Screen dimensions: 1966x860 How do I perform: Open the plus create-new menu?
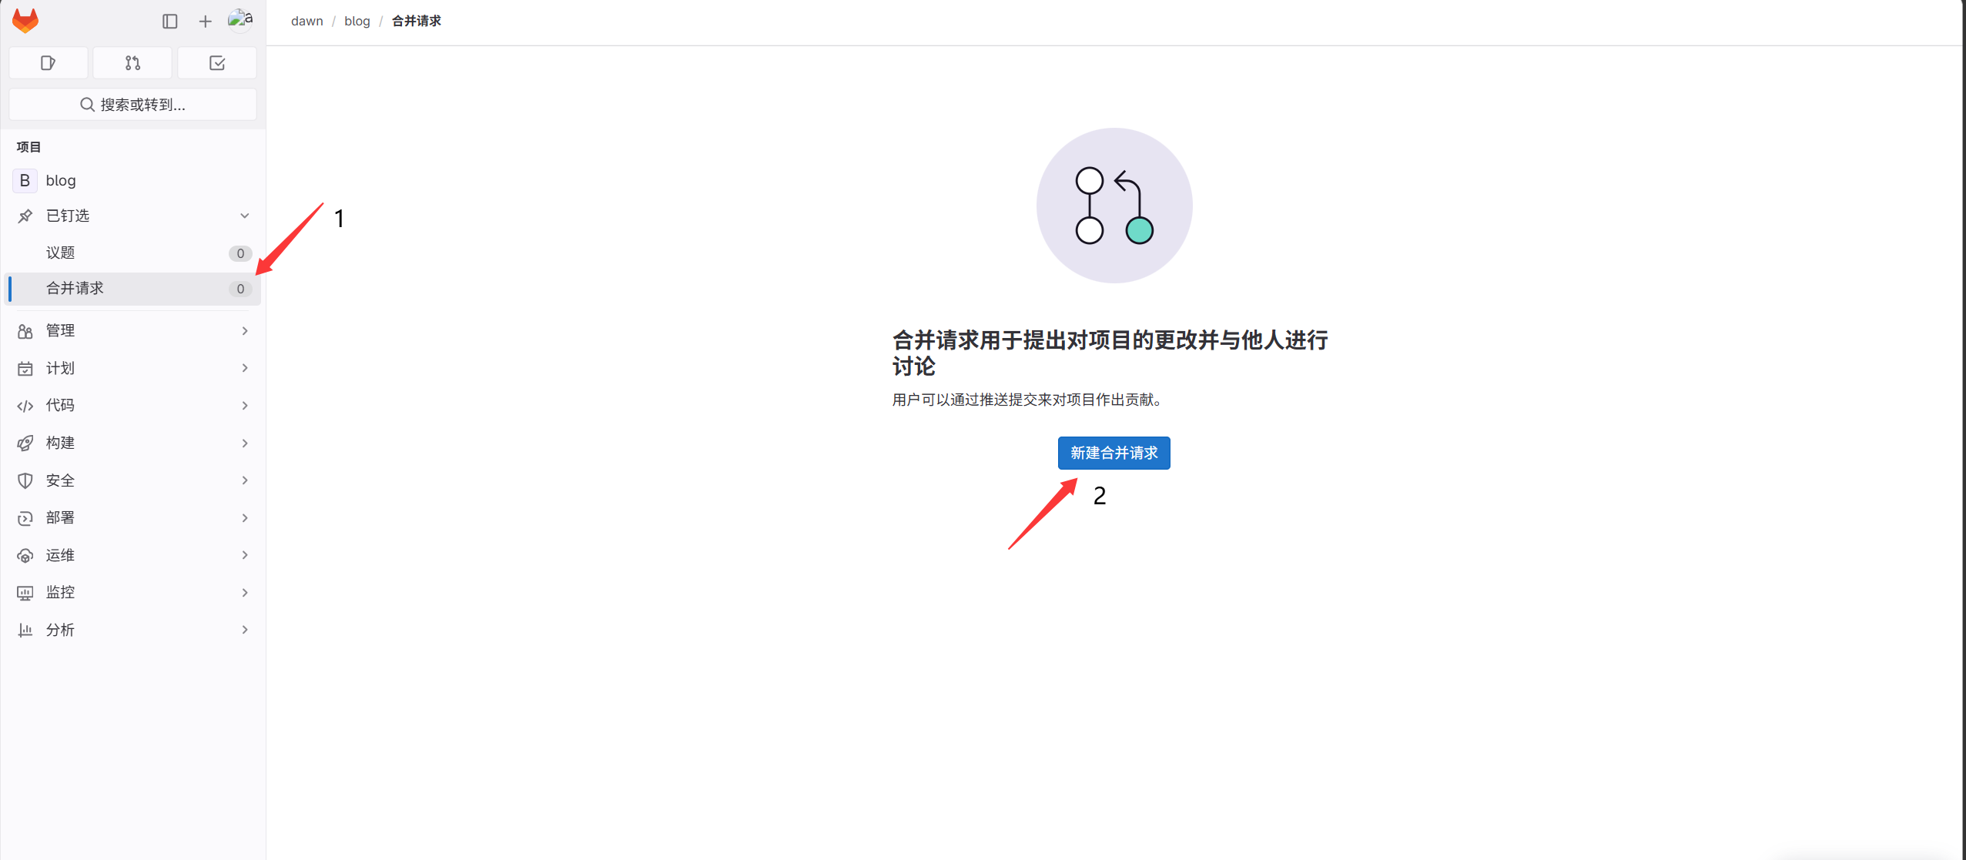(x=205, y=22)
